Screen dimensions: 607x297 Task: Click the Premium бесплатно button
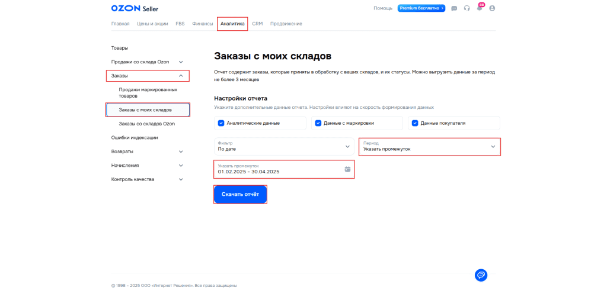pyautogui.click(x=421, y=8)
